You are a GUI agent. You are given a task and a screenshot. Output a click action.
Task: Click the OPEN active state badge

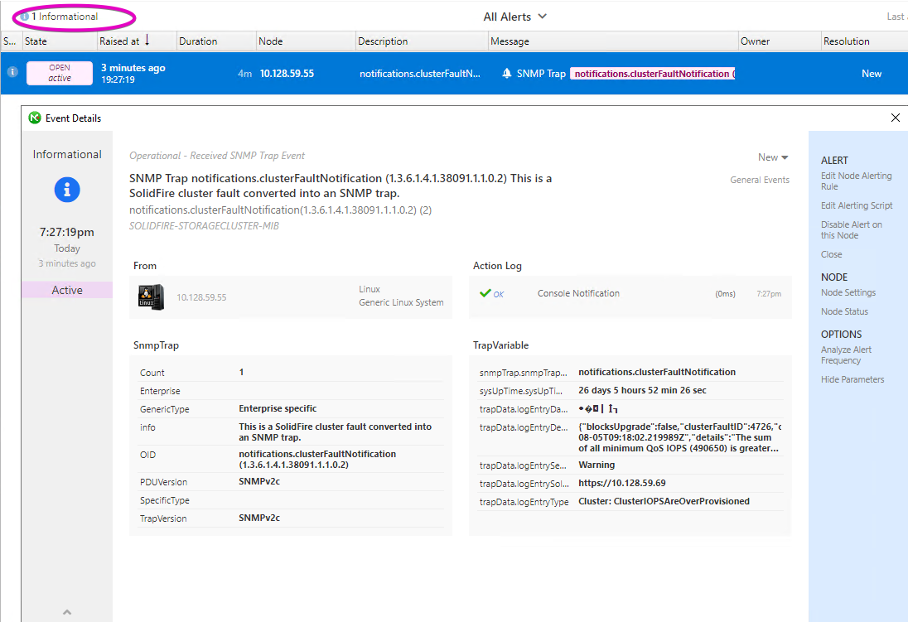pos(59,73)
